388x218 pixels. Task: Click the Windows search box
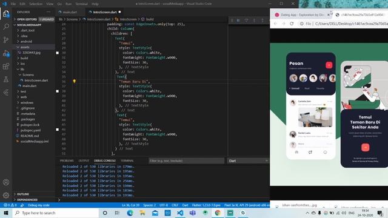coord(56,213)
